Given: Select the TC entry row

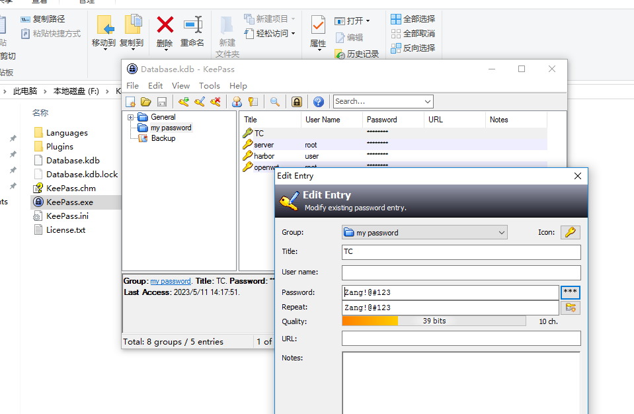Looking at the screenshot, I should (x=395, y=134).
